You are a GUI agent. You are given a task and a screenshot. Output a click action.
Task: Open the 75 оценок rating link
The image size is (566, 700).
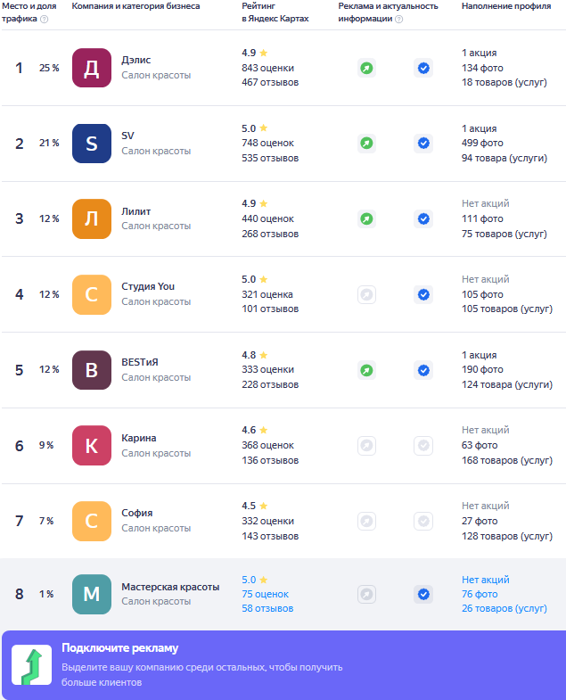click(x=265, y=594)
